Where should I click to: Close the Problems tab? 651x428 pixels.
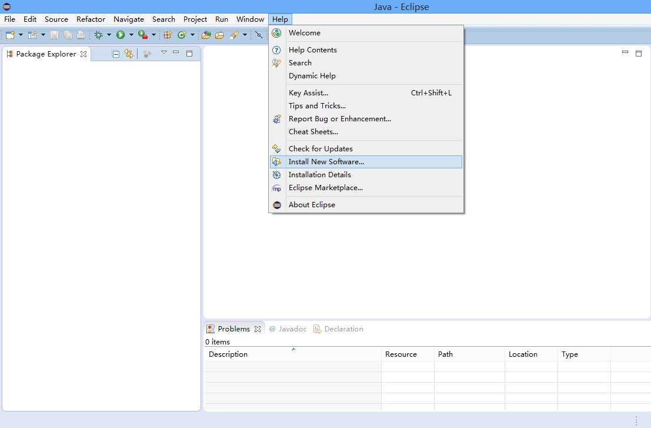point(258,329)
